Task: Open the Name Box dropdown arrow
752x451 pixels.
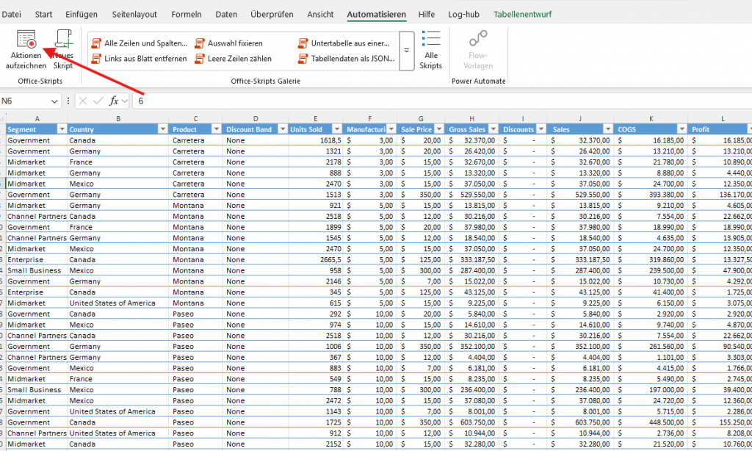Action: click(55, 101)
